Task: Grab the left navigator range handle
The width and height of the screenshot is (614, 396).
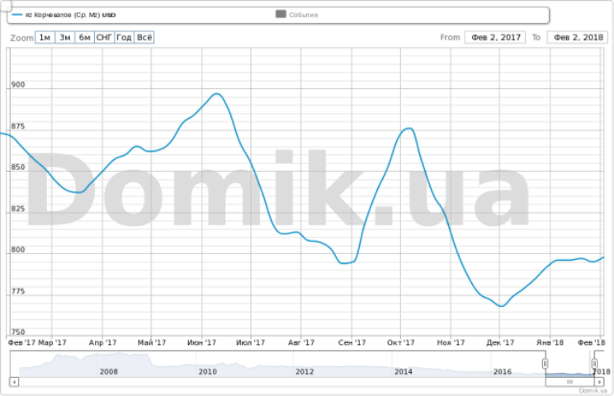Action: (545, 364)
